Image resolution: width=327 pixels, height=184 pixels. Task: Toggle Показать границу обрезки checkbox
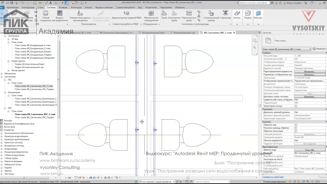click(x=296, y=128)
